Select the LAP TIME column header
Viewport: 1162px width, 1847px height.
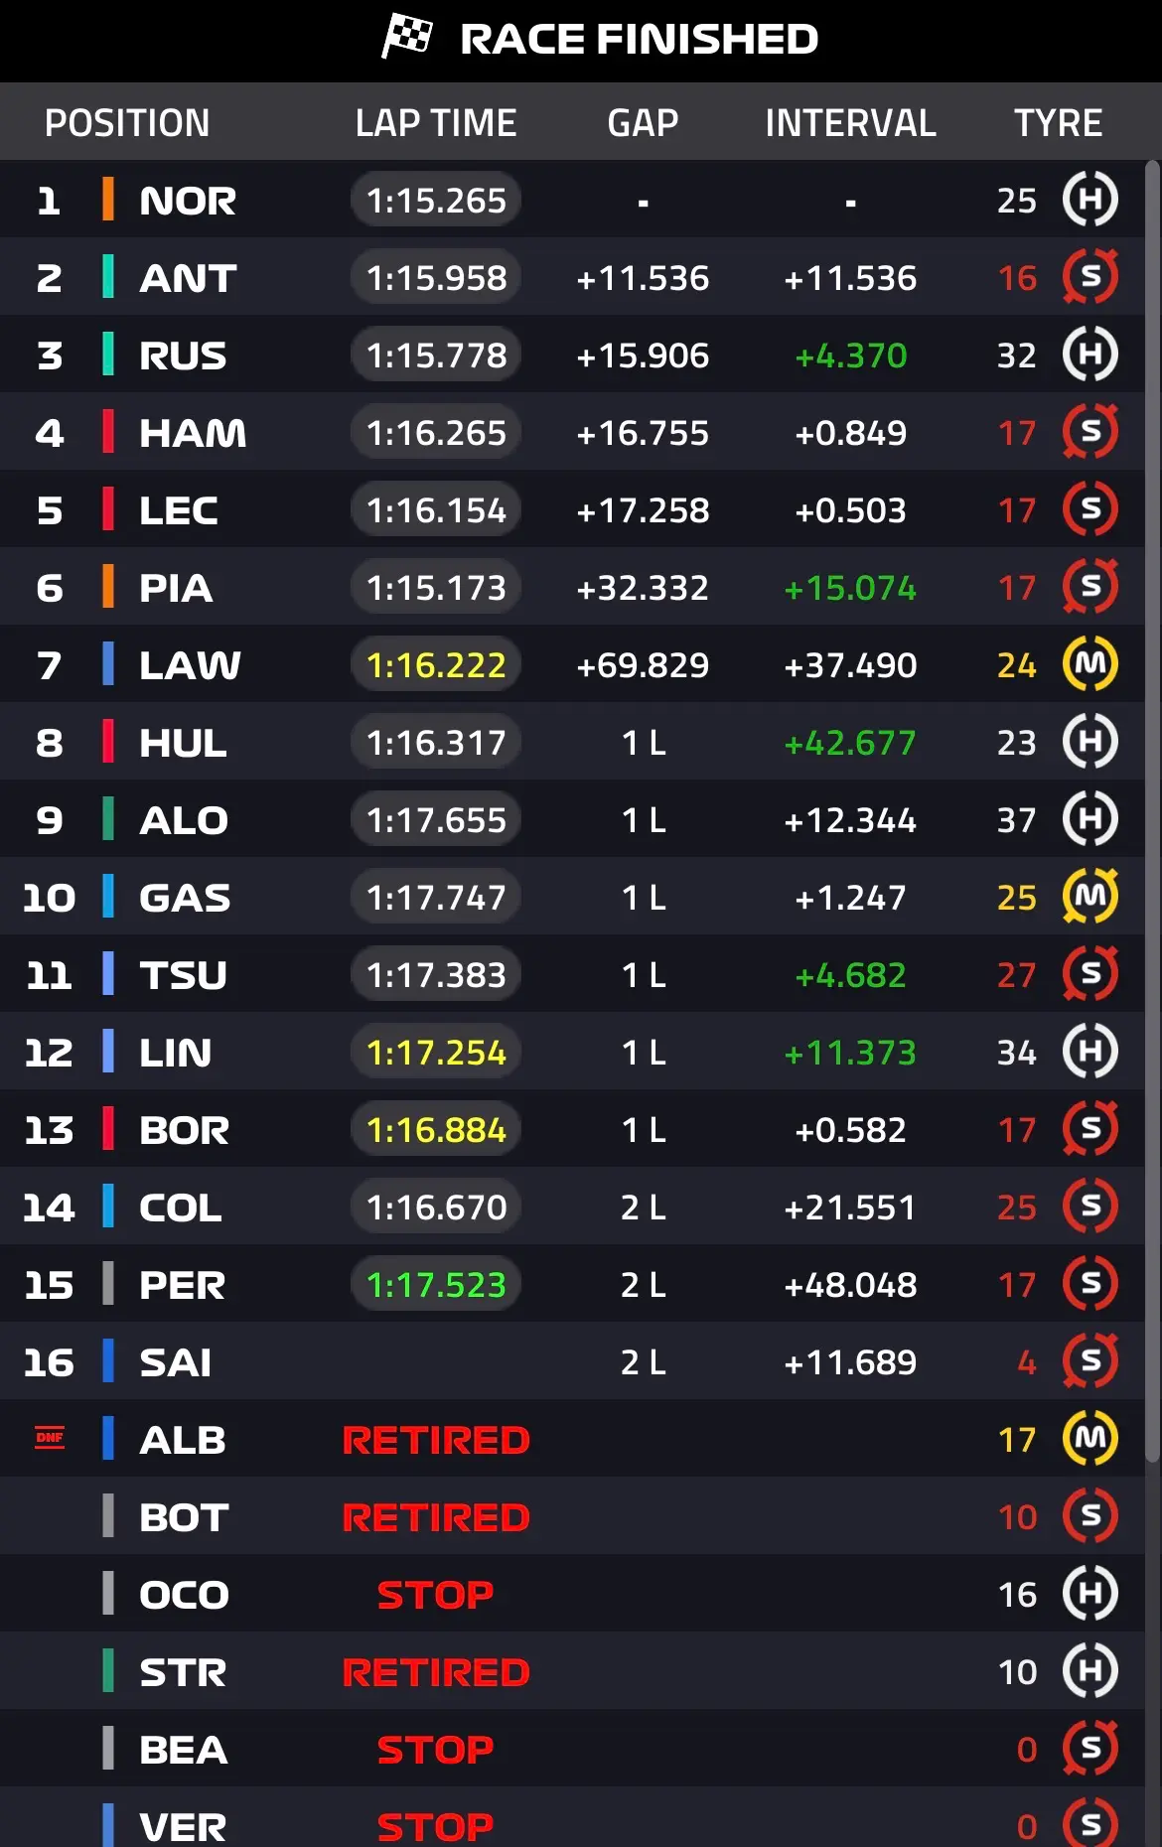tap(436, 123)
